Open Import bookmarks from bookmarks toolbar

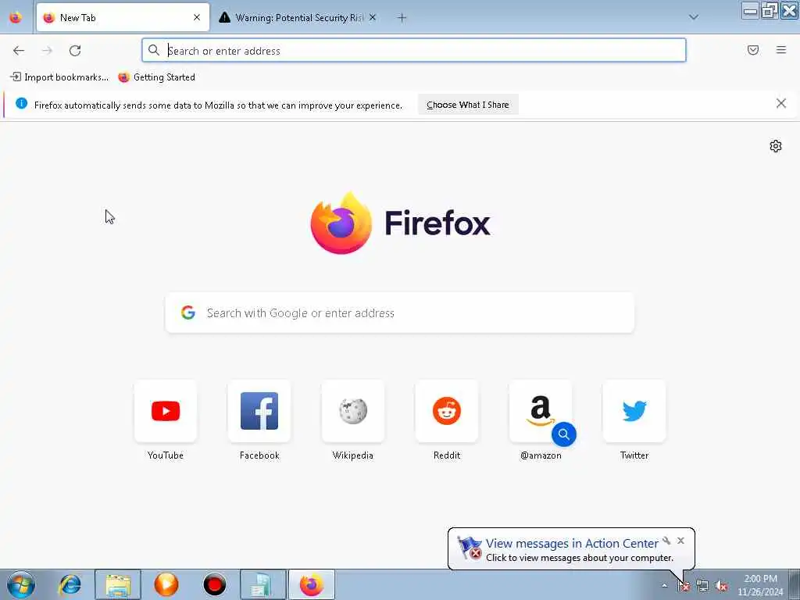59,77
